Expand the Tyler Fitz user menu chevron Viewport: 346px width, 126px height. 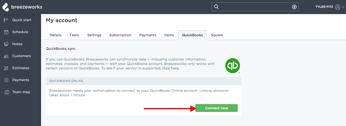pos(343,7)
